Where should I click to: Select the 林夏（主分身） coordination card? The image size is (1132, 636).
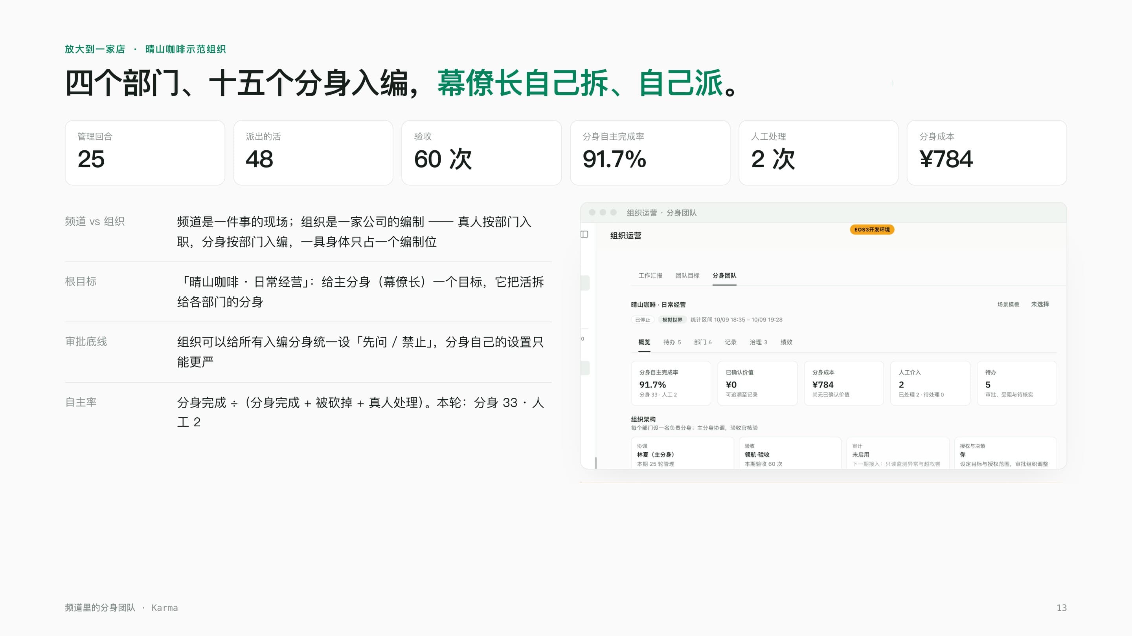point(682,453)
